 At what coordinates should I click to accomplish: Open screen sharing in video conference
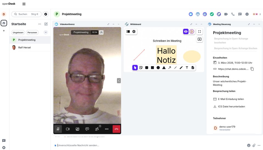pyautogui.click(x=77, y=129)
